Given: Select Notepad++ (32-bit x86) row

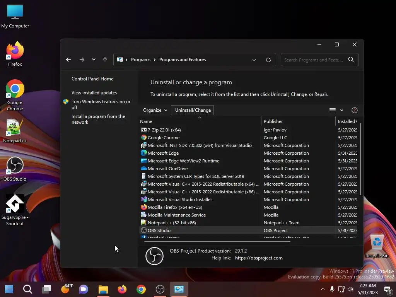Looking at the screenshot, I should pos(249,223).
